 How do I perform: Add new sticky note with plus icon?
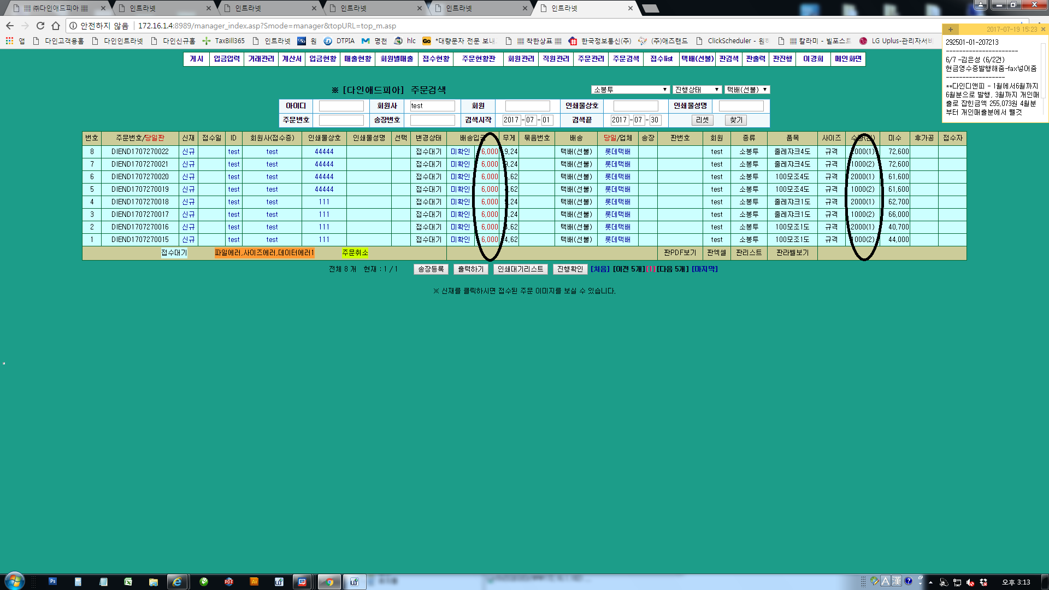click(x=951, y=29)
